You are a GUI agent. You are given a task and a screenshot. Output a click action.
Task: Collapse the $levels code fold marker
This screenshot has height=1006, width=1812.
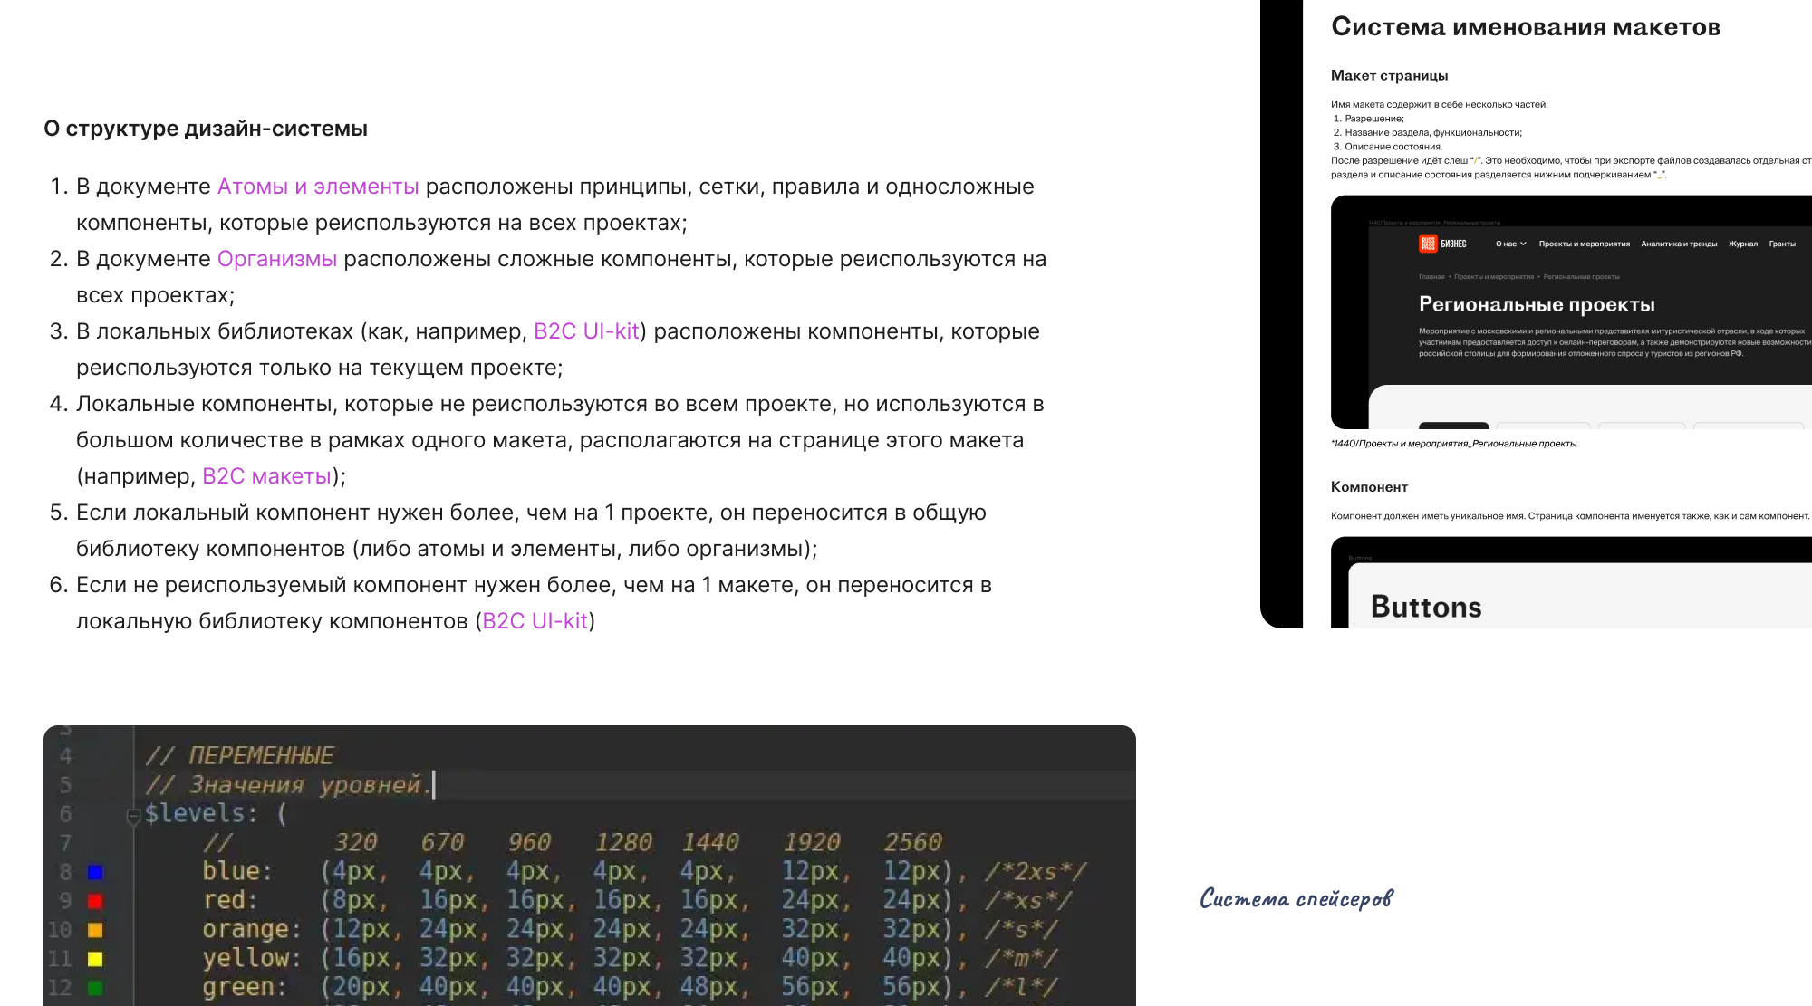pyautogui.click(x=133, y=816)
